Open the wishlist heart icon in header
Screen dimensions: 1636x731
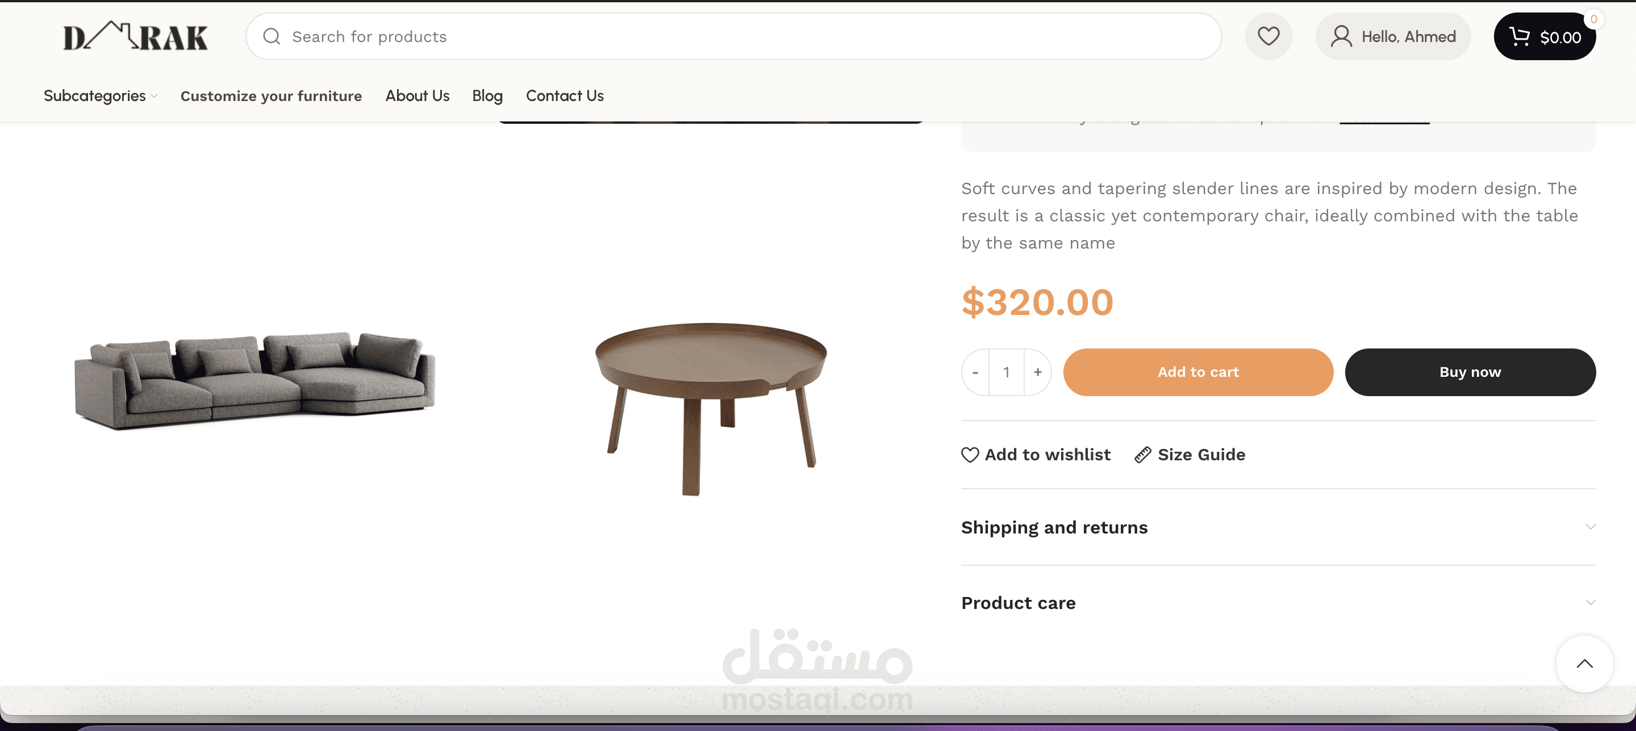pos(1268,36)
